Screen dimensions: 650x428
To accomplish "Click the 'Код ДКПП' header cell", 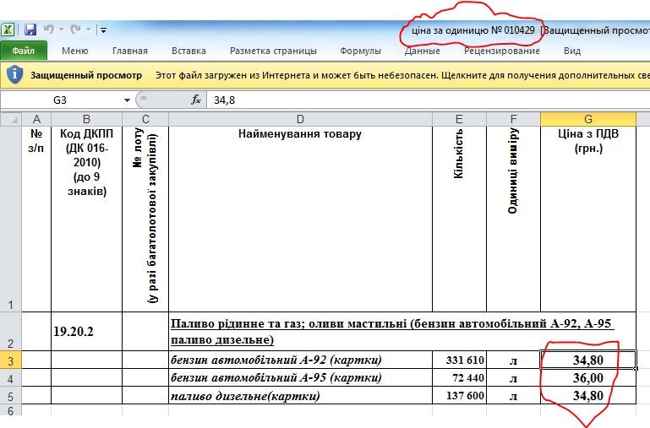I will (87, 219).
